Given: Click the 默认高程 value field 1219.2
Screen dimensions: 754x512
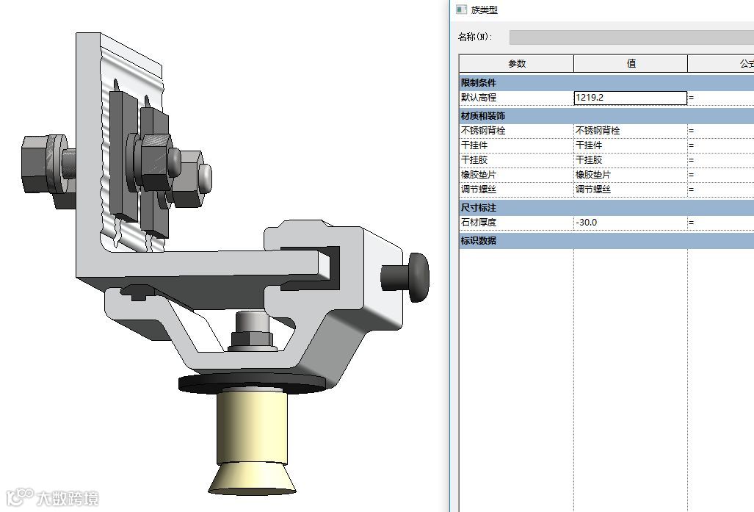Looking at the screenshot, I should [x=631, y=98].
